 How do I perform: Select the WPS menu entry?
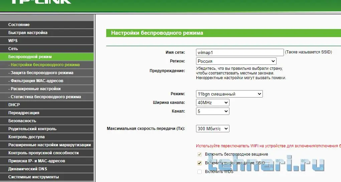47,41
